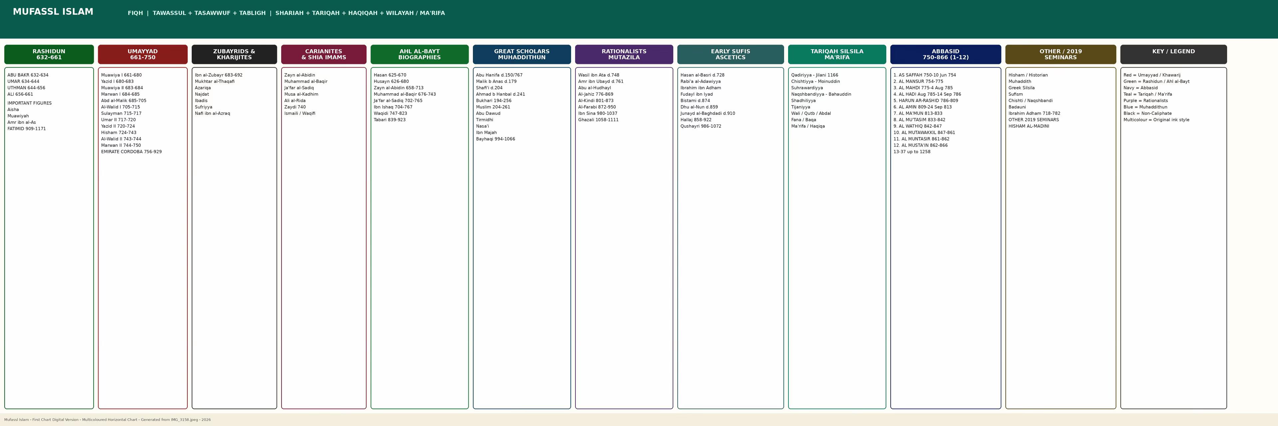Viewport: 1278px width, 426px height.
Task: Click the EARLY SUFIS ASCETICS header
Action: pyautogui.click(x=731, y=55)
